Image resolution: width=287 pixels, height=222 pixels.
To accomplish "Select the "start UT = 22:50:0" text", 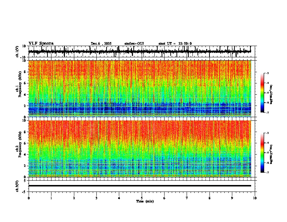I will pyautogui.click(x=175, y=44).
